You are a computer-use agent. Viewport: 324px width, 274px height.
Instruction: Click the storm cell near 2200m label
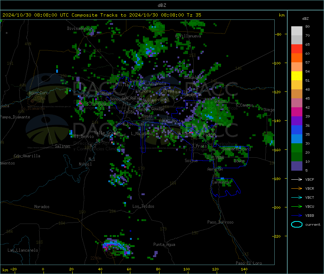[117, 247]
